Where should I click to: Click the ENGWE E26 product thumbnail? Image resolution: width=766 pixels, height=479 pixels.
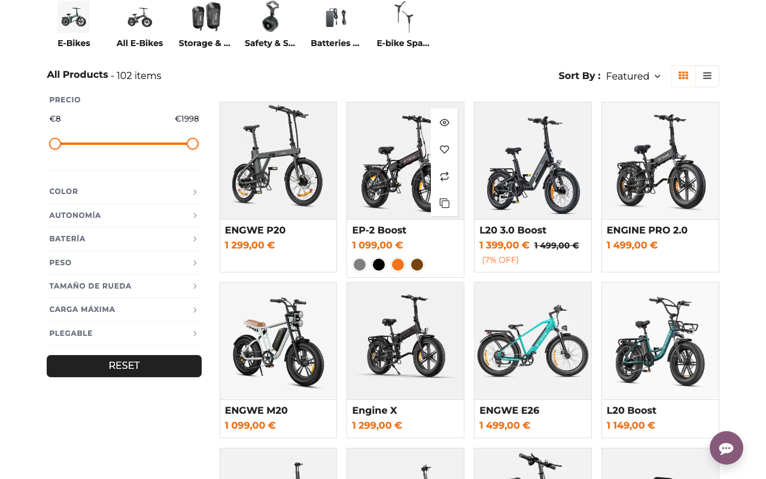tap(532, 341)
